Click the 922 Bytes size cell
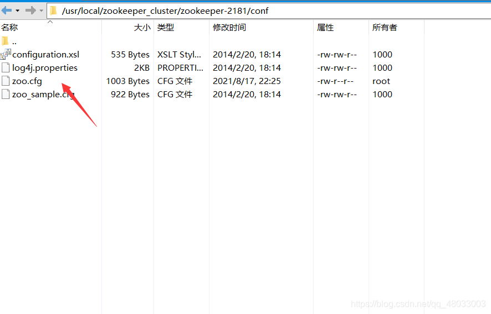The height and width of the screenshot is (314, 491). tap(130, 95)
